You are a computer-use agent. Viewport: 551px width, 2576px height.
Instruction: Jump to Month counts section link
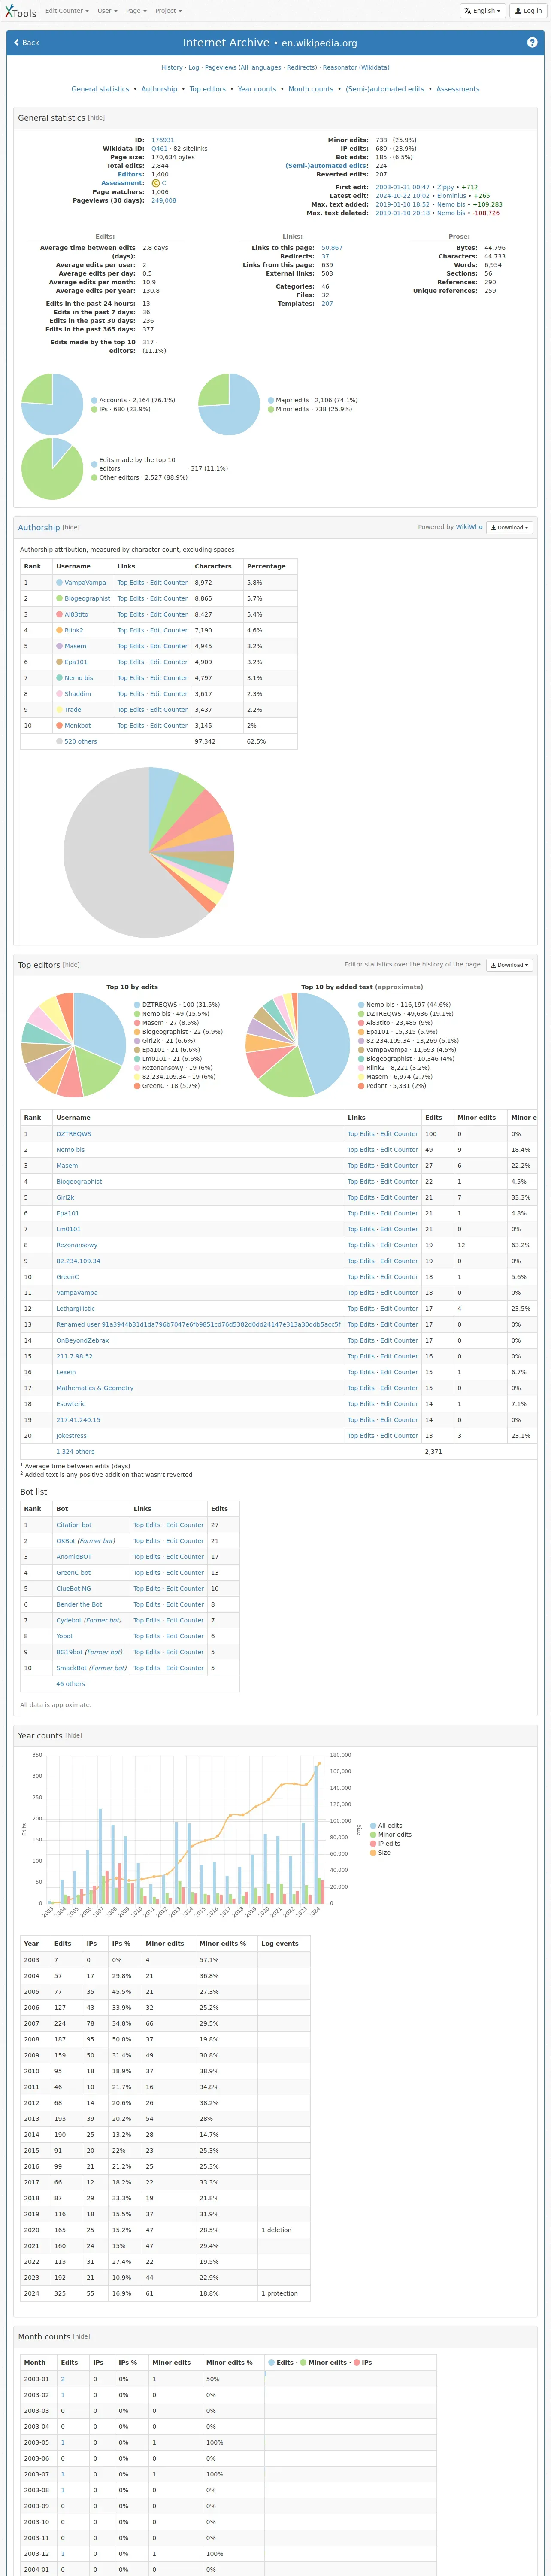[311, 89]
